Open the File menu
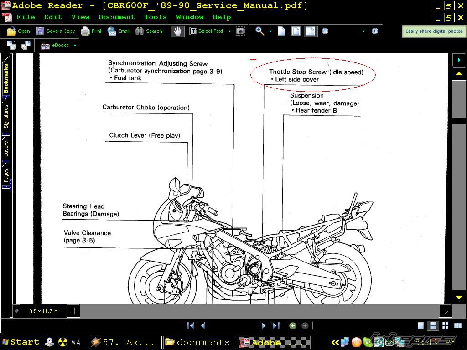 tap(26, 17)
